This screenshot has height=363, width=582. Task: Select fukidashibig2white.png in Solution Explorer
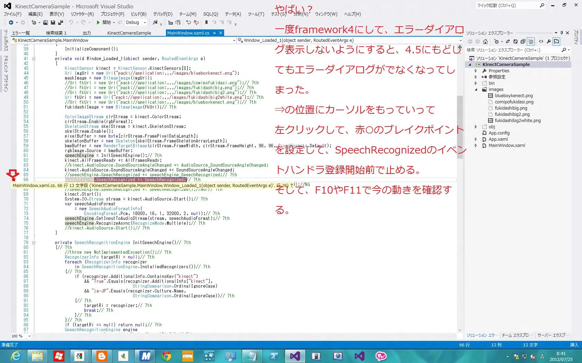(x=518, y=121)
